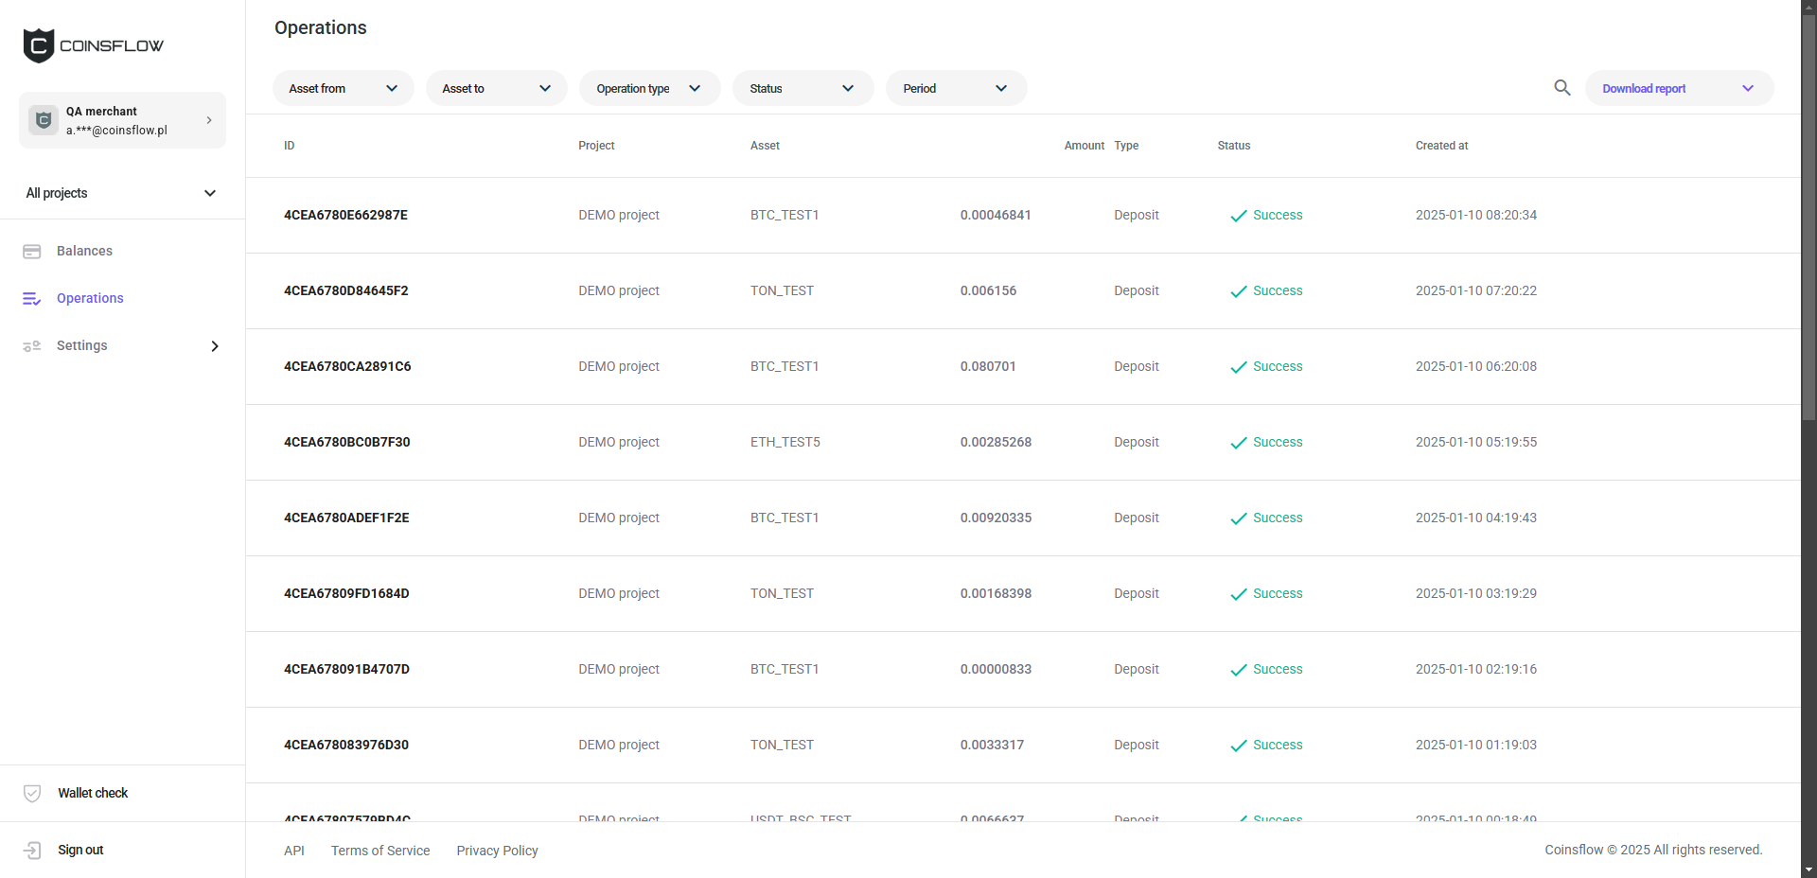Image resolution: width=1817 pixels, height=878 pixels.
Task: Click the Balances card icon
Action: [32, 252]
